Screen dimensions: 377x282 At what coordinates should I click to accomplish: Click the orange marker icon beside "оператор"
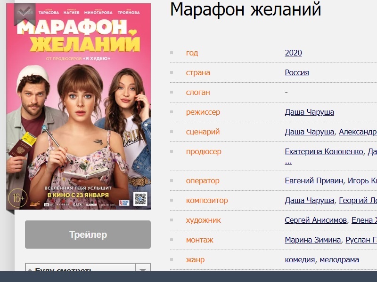tap(171, 181)
